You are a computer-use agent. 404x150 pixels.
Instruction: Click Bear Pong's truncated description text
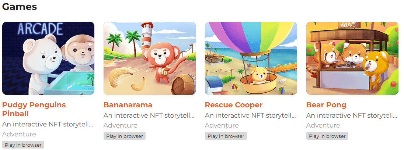click(352, 115)
